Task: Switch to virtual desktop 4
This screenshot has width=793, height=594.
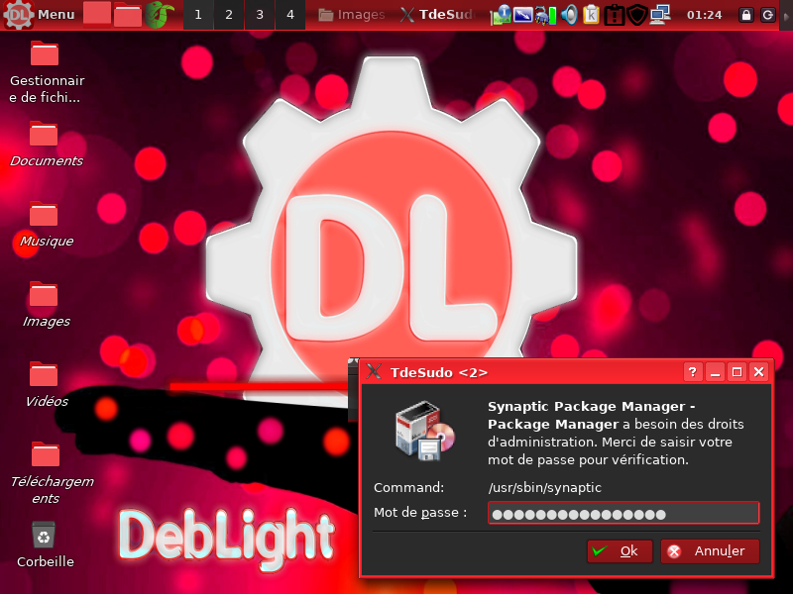Action: 289,15
